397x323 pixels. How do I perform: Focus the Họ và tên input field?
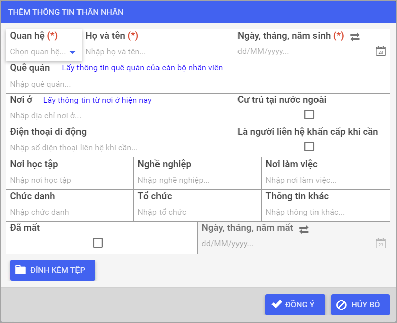click(158, 52)
